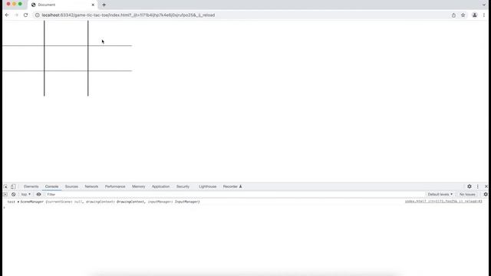Open the DevTools customize three-dot menu

477,186
